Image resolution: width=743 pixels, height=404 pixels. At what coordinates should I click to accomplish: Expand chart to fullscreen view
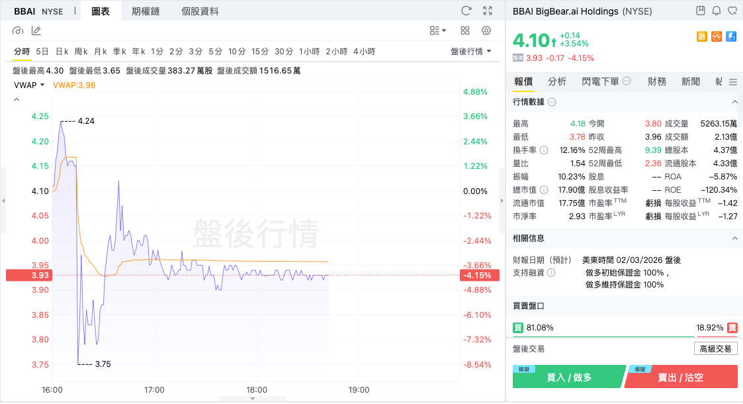click(x=488, y=11)
